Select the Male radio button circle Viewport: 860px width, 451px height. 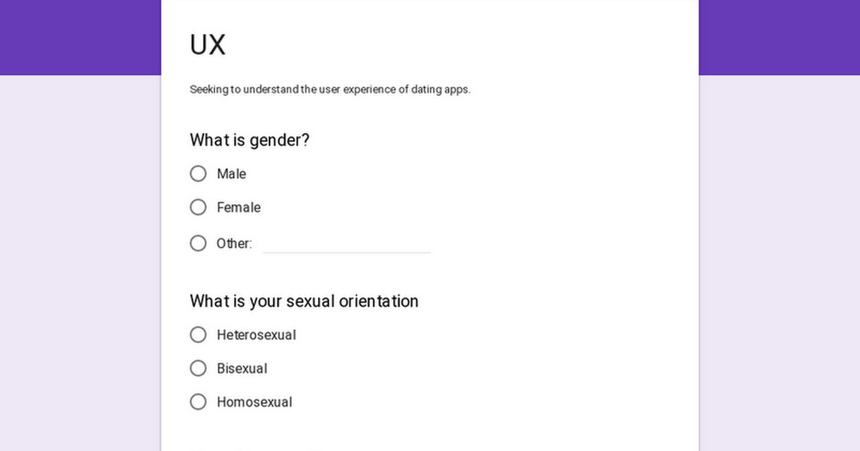[x=199, y=174]
